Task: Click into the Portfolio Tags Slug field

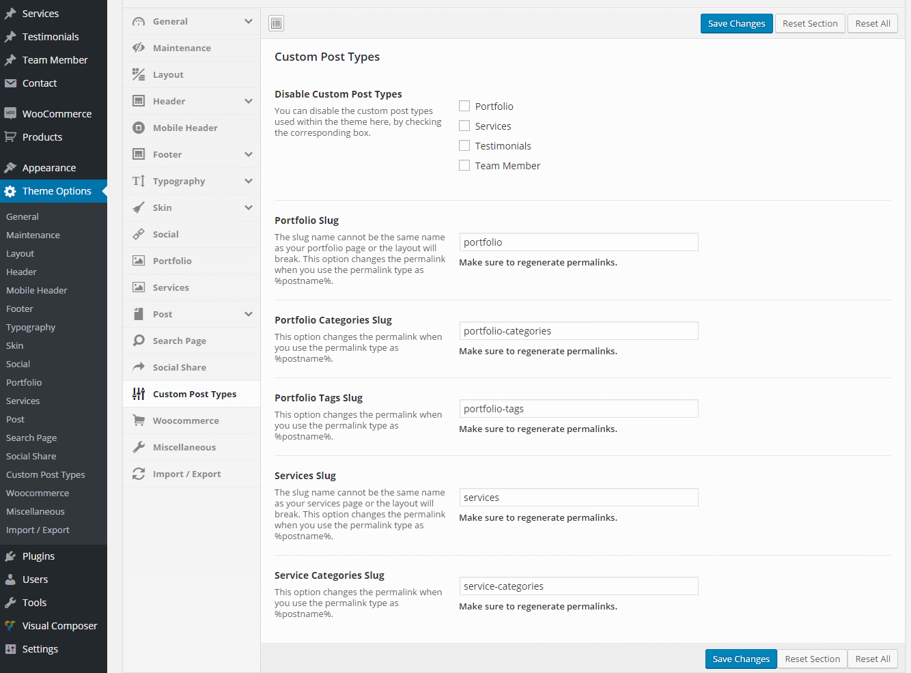Action: pos(578,409)
